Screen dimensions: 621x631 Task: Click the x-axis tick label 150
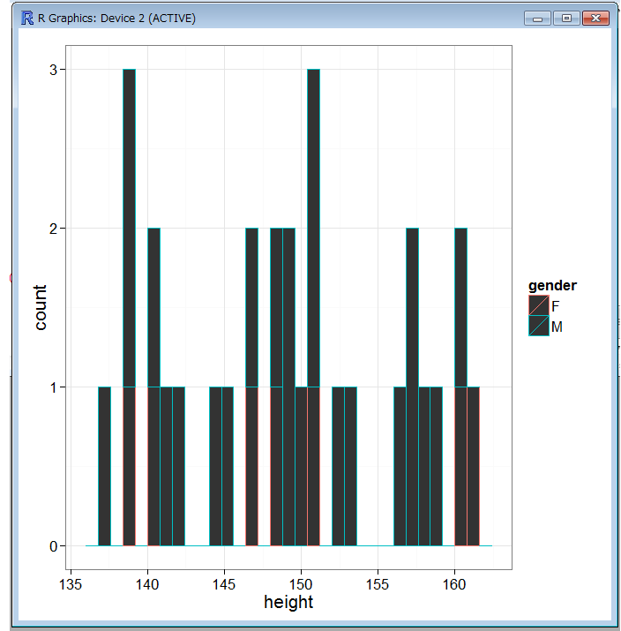301,584
